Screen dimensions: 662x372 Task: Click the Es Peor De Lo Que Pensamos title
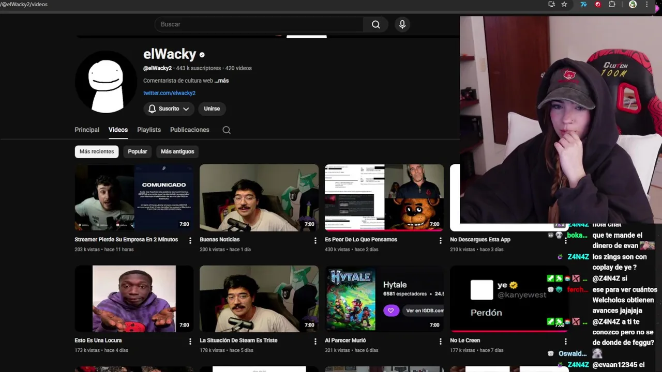pyautogui.click(x=361, y=240)
